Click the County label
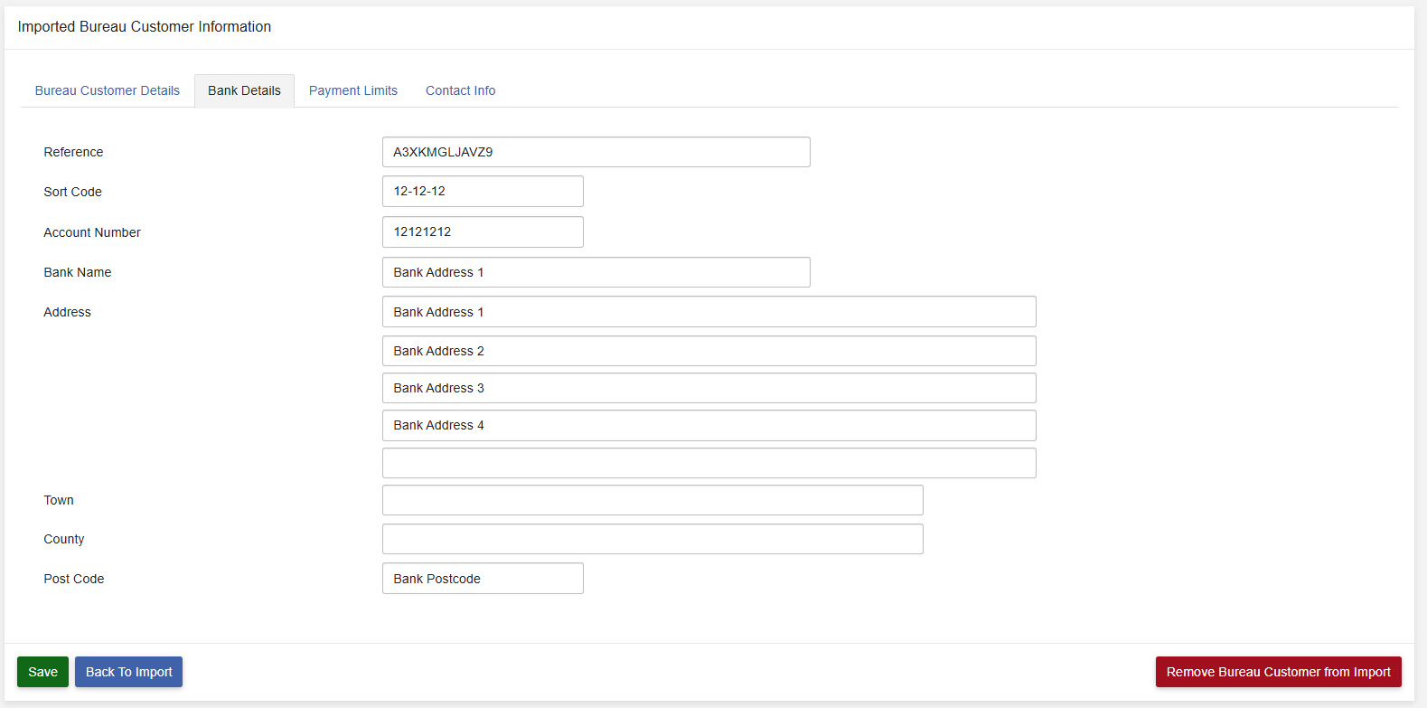 pos(64,539)
